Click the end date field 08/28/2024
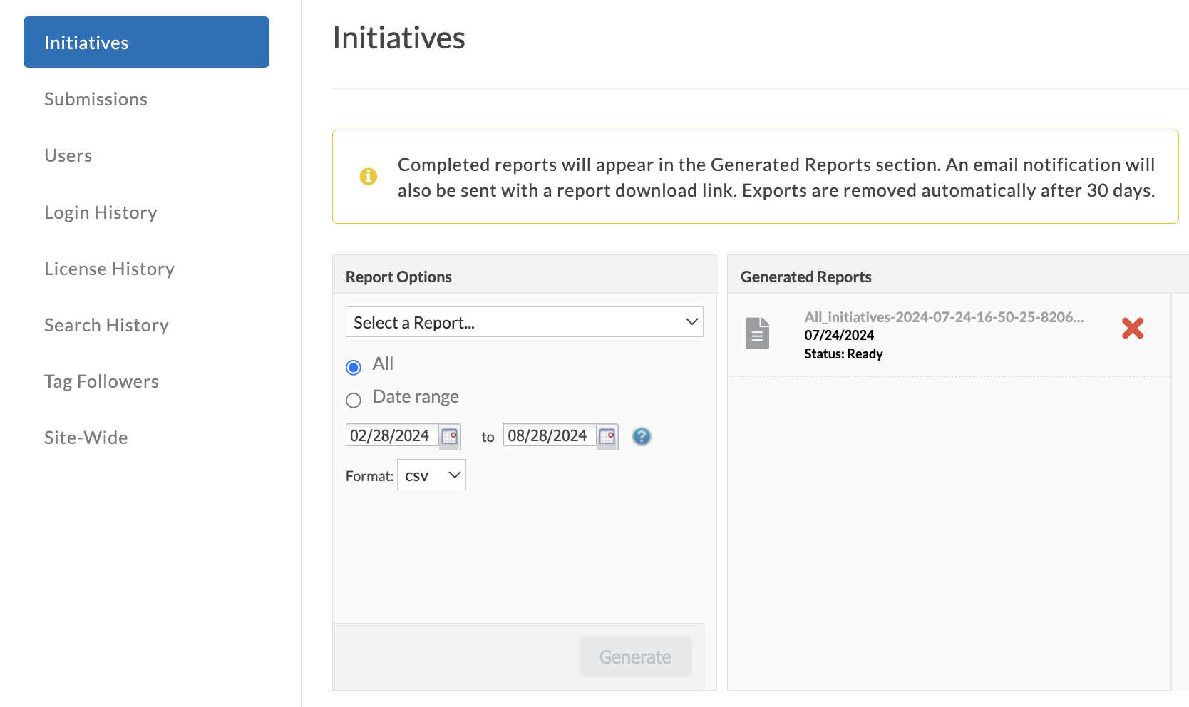The height and width of the screenshot is (707, 1189). click(550, 435)
